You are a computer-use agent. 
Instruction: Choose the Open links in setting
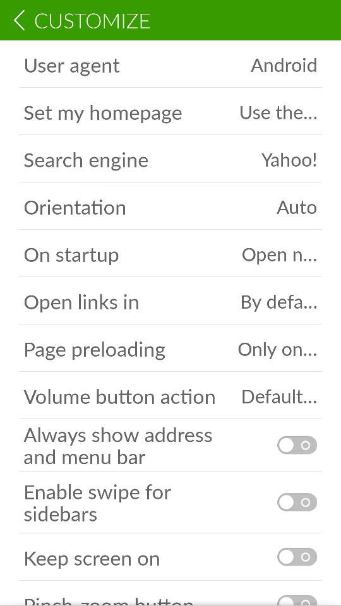pyautogui.click(x=170, y=302)
